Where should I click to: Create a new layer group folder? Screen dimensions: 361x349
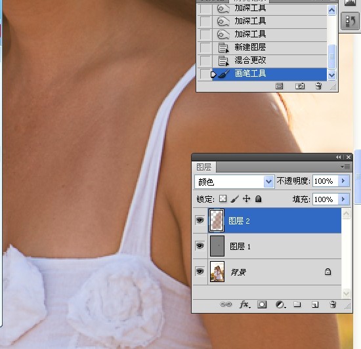(x=297, y=304)
